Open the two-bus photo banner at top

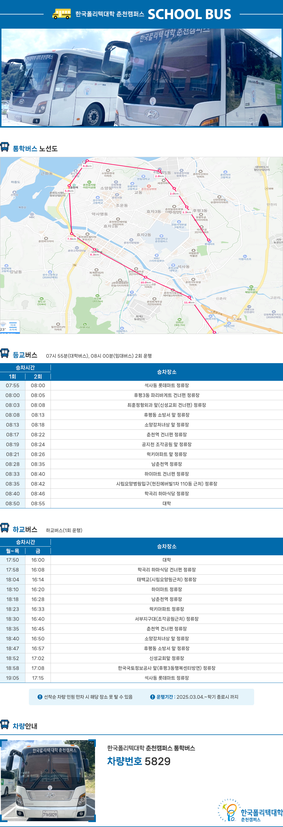141,77
